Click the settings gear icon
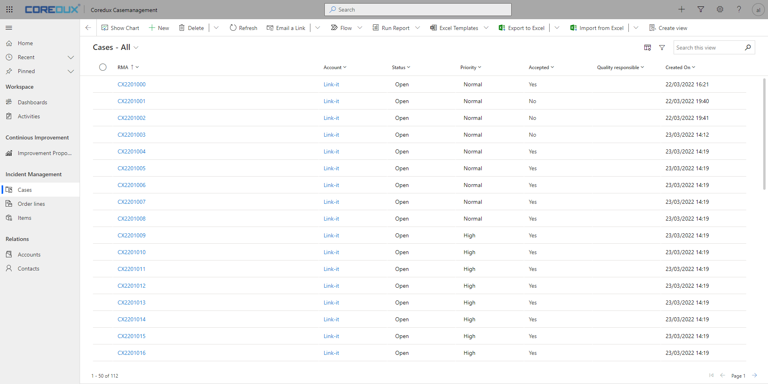768x384 pixels. pyautogui.click(x=720, y=10)
